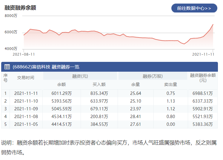Click the 4534.11万 balance cell

pos(61,117)
